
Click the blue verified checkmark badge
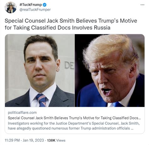pyautogui.click(x=45, y=5)
